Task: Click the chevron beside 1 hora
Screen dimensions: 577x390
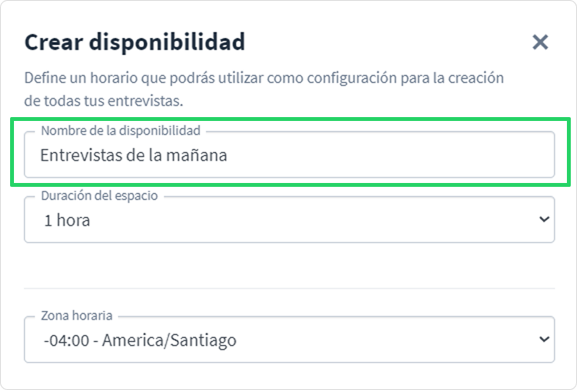Action: 544,219
